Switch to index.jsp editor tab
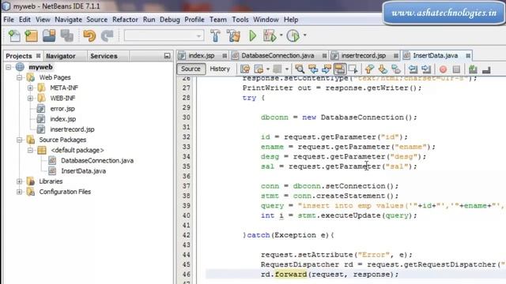This screenshot has height=284, width=506. (202, 56)
